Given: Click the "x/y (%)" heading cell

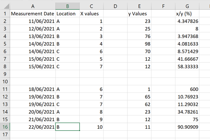Looking at the screenshot, I should [187, 14].
